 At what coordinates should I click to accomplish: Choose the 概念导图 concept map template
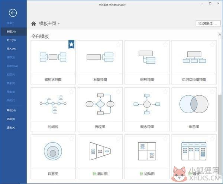click(x=147, y=110)
